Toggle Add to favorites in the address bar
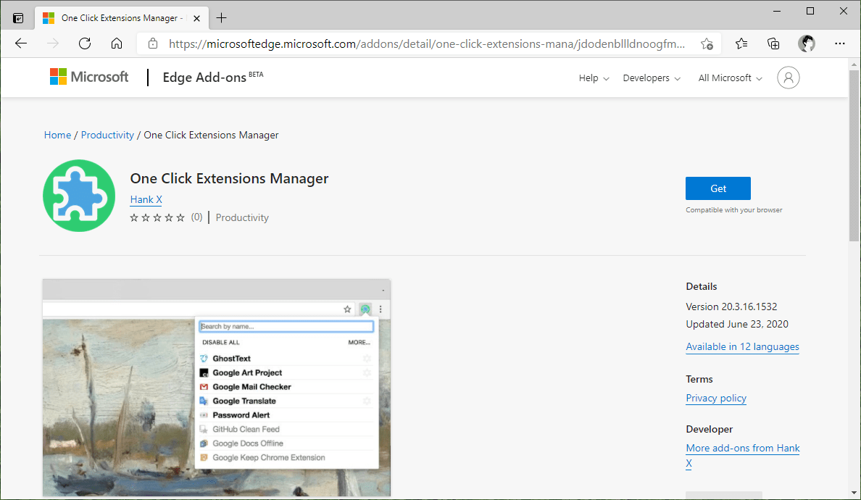The width and height of the screenshot is (861, 500). [707, 43]
